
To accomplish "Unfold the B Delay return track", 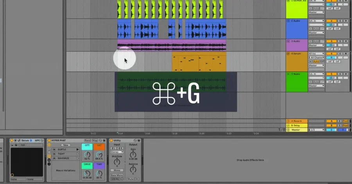I will 288,125.
